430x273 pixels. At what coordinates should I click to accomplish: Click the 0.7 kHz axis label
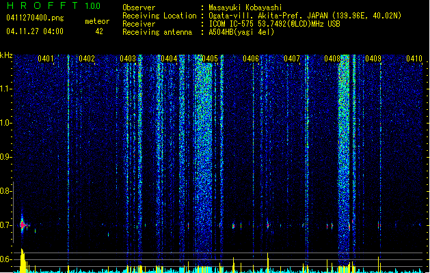(x=6, y=225)
